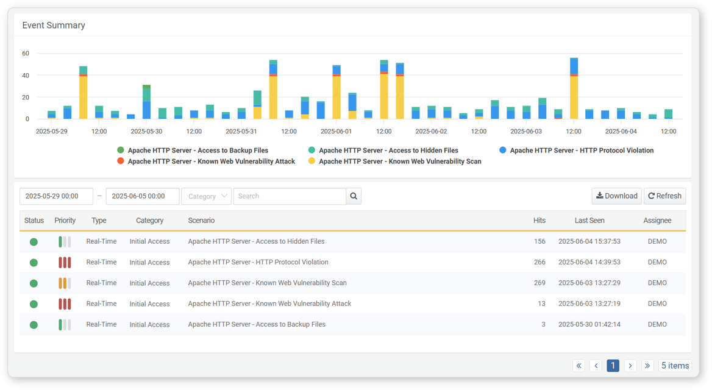The image size is (712, 390).
Task: Click last seen 2025-05-30 01:42:14
Action: pos(589,325)
